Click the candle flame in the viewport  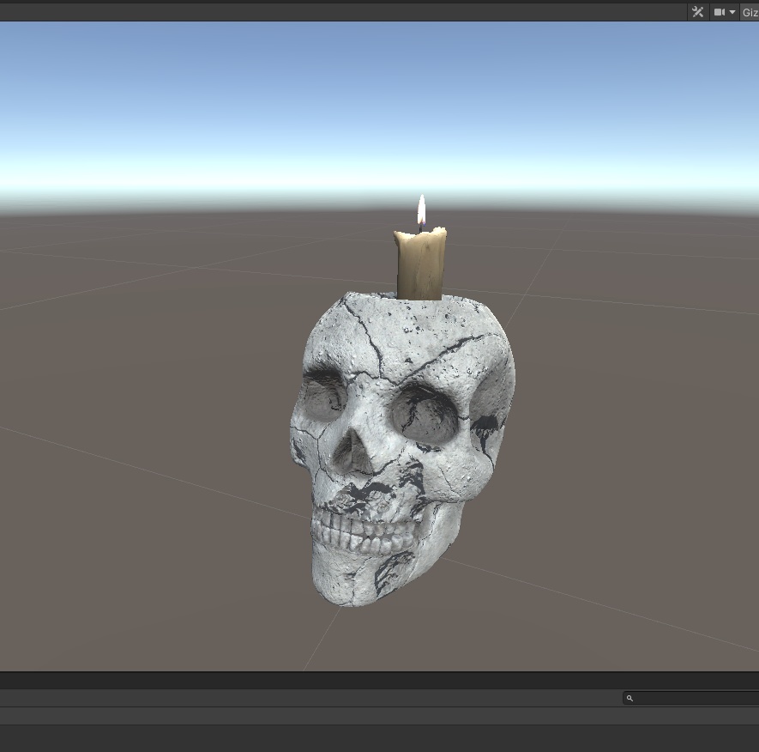420,209
